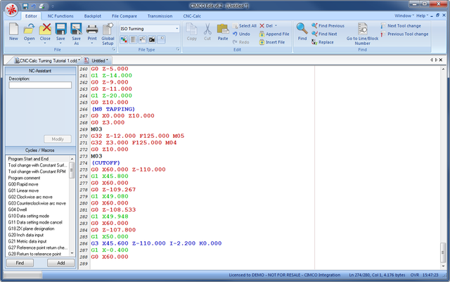The image size is (450, 282).
Task: Jump to Next Tool change
Action: click(x=401, y=26)
